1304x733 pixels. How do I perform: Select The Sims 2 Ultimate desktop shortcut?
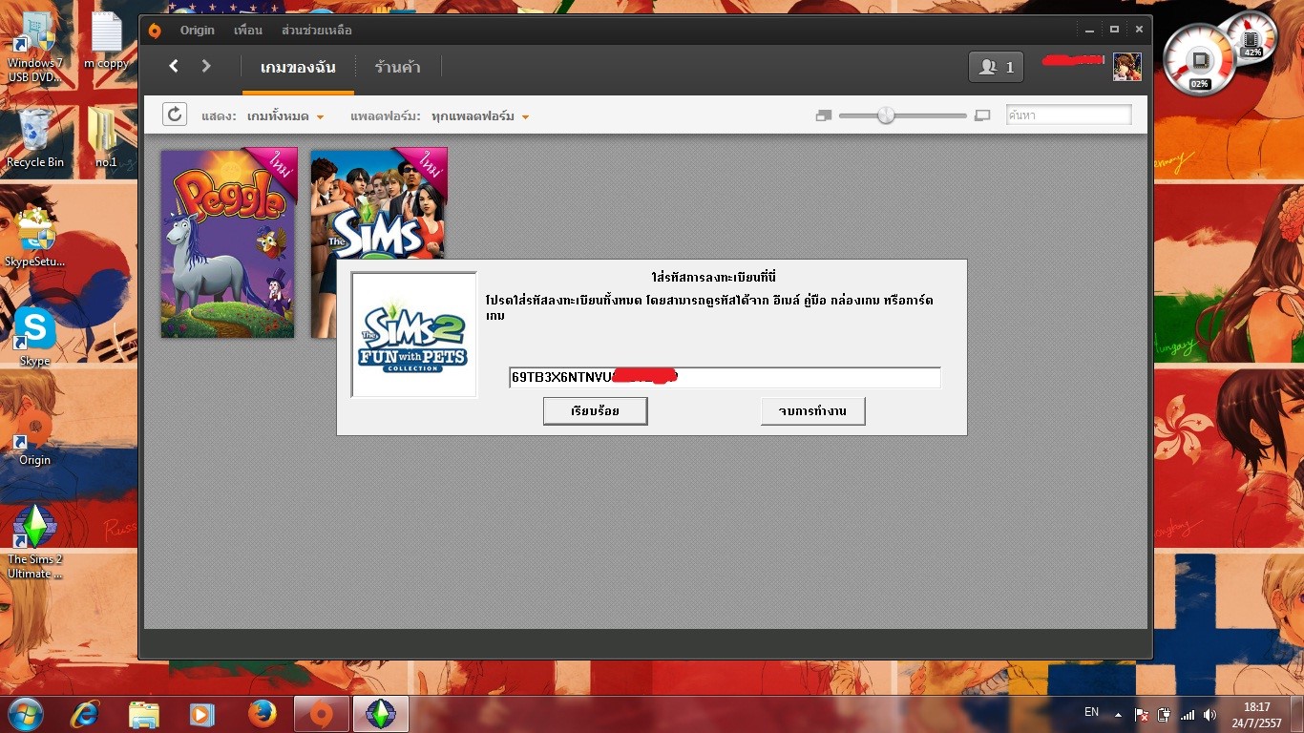coord(35,542)
